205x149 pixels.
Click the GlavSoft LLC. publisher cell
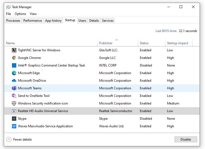(109, 50)
